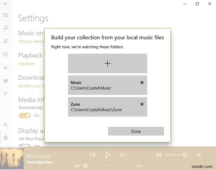Open Recent plays clock icon
Image resolution: width=216 pixels, height=170 pixels.
[5, 54]
